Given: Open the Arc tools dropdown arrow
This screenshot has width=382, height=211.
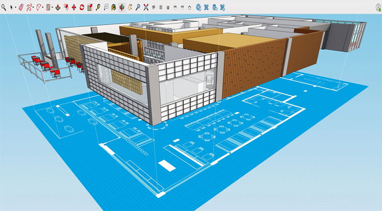Looking at the screenshot, I should (x=43, y=7).
